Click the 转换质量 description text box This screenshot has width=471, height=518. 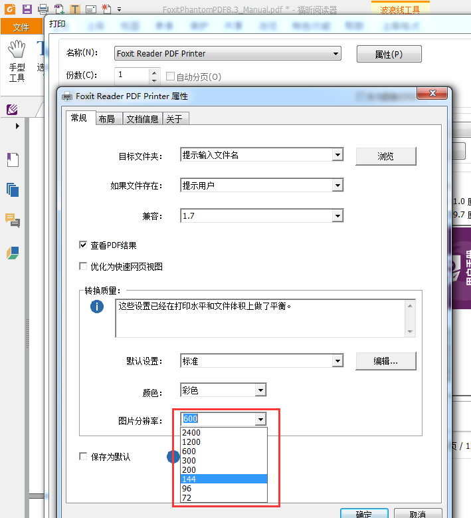260,319
